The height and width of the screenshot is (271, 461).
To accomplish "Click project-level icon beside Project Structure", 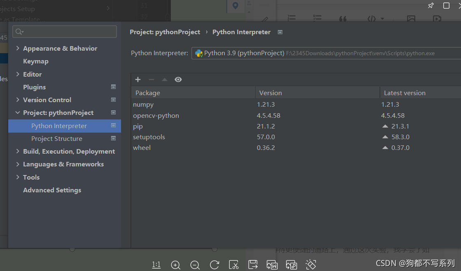I will pos(113,138).
